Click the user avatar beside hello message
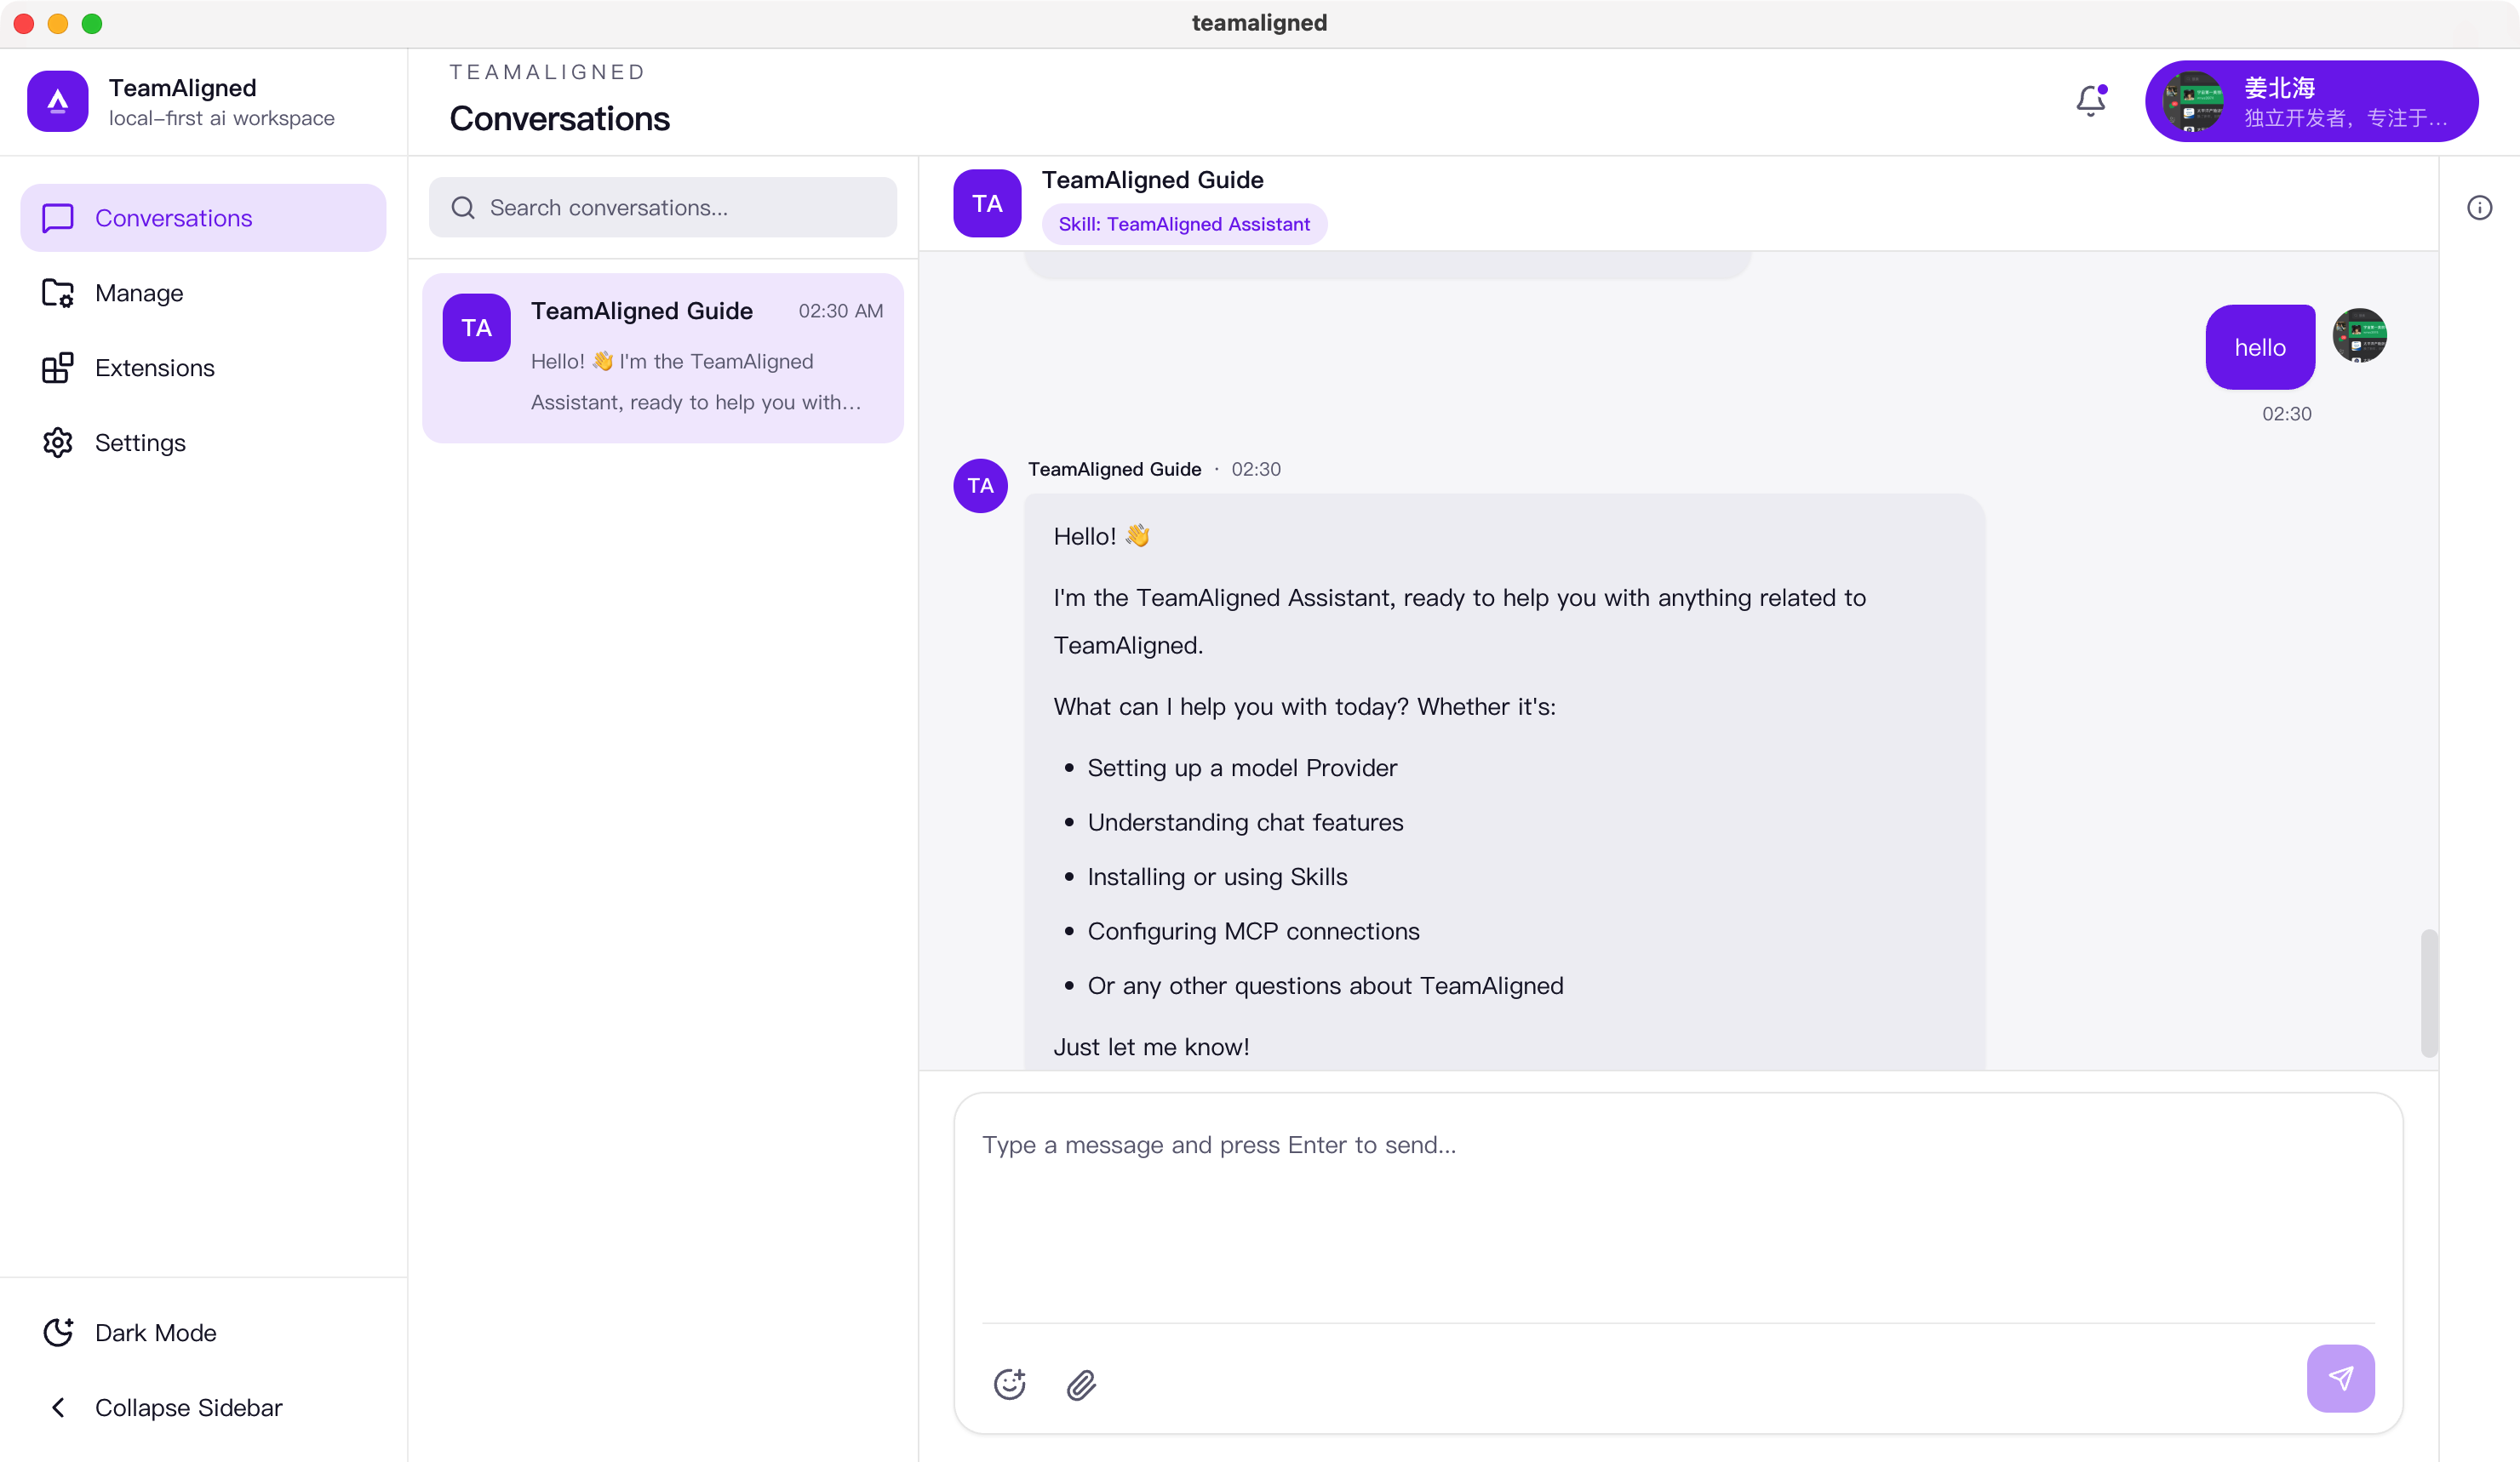2520x1462 pixels. tap(2360, 336)
